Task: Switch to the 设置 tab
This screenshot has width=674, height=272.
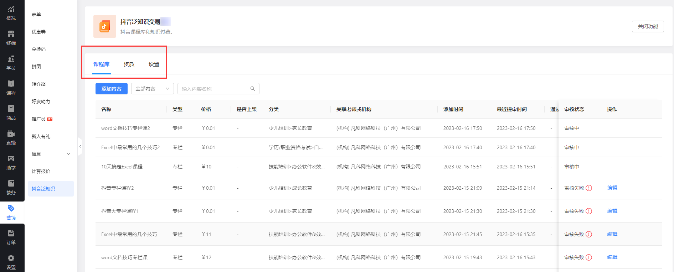Action: pyautogui.click(x=154, y=64)
